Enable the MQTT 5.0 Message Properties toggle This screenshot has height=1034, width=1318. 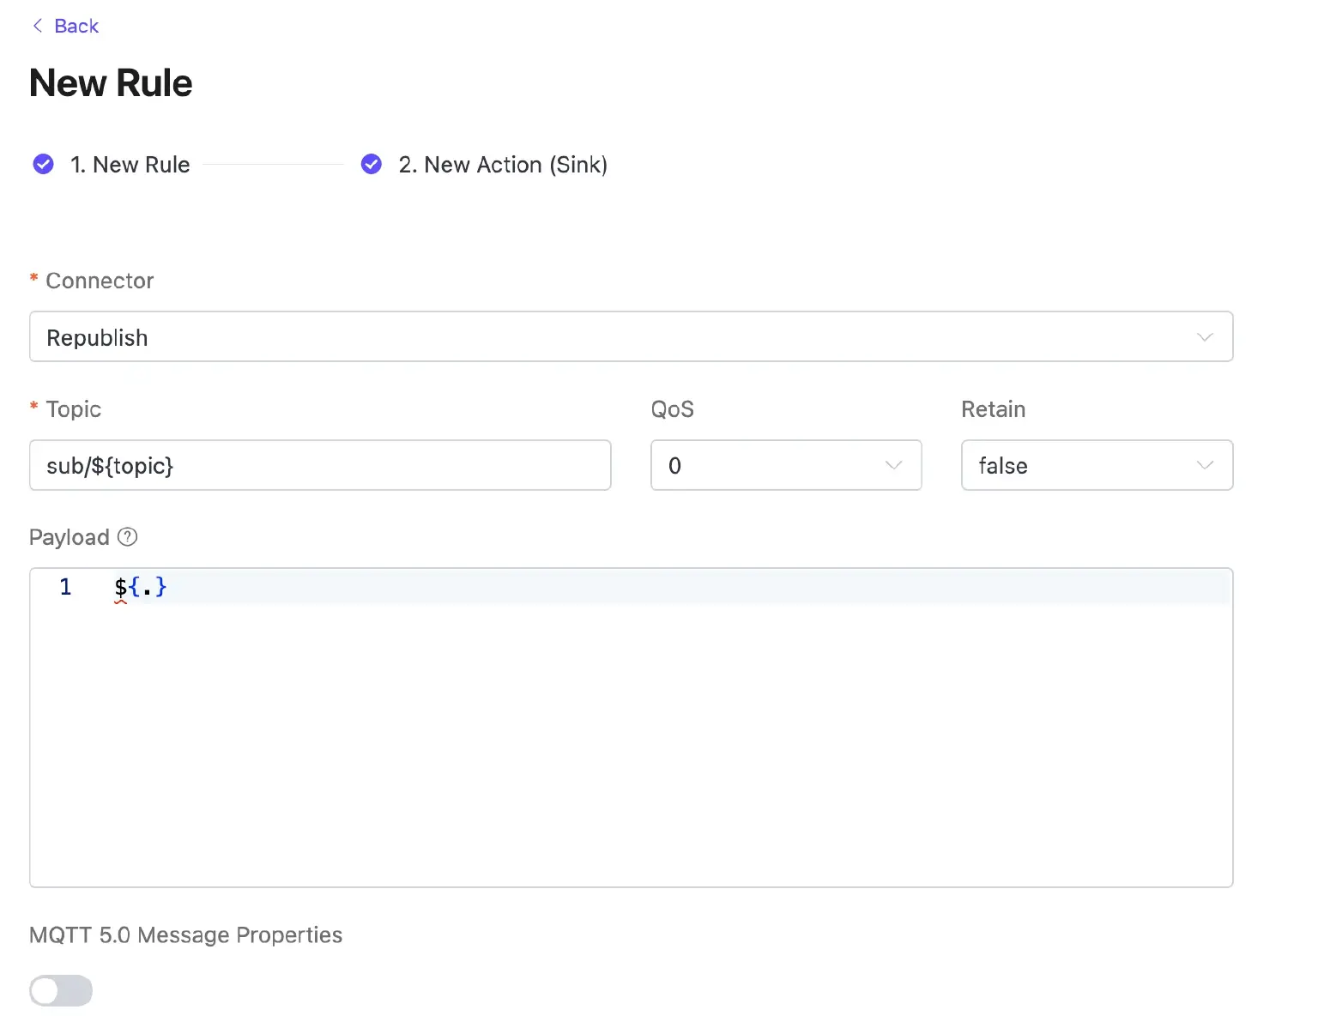click(61, 990)
